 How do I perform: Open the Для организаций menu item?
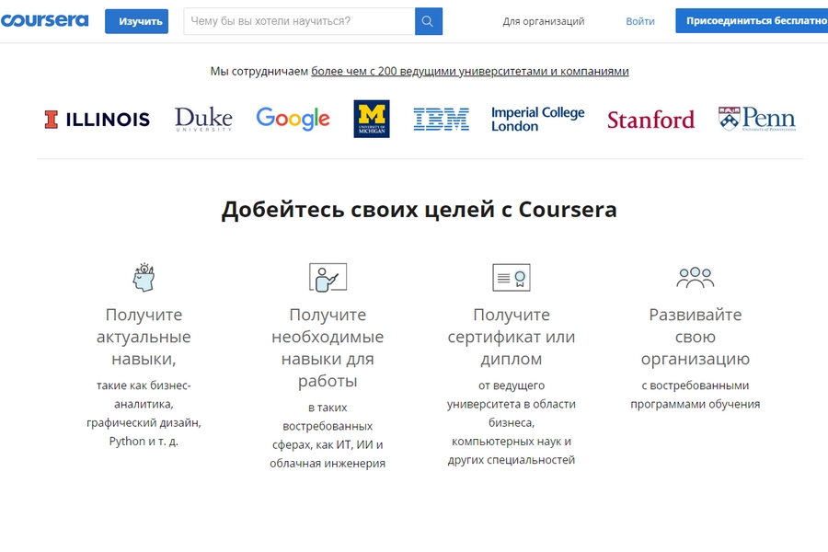543,21
